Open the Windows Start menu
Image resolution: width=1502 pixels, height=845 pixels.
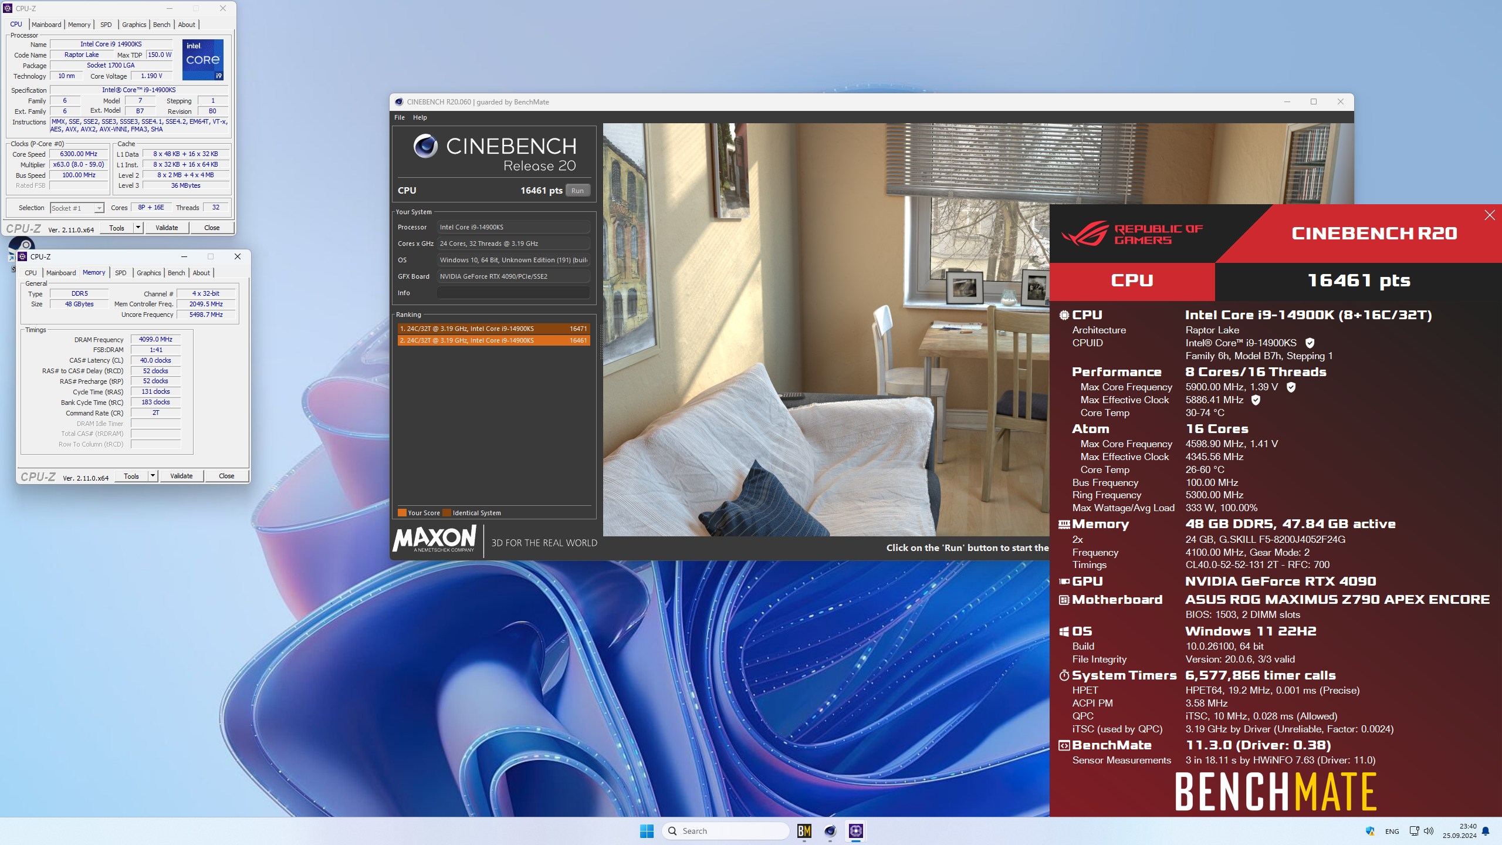click(647, 831)
